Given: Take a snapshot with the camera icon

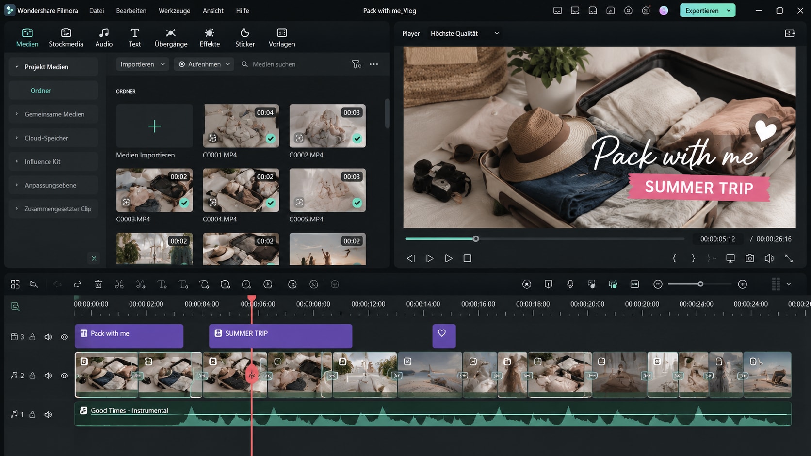Looking at the screenshot, I should click(750, 258).
